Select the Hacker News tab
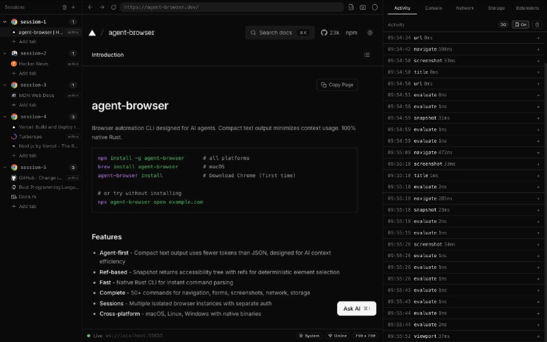 41,64
